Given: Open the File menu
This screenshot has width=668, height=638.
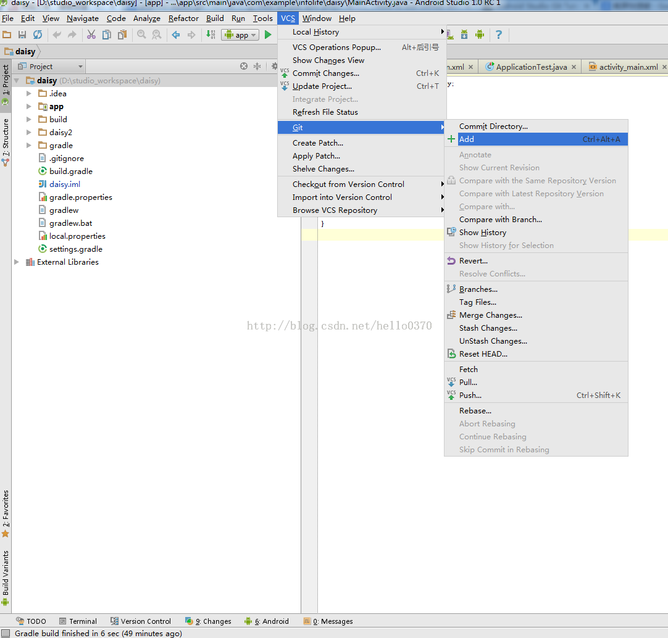Looking at the screenshot, I should point(7,19).
